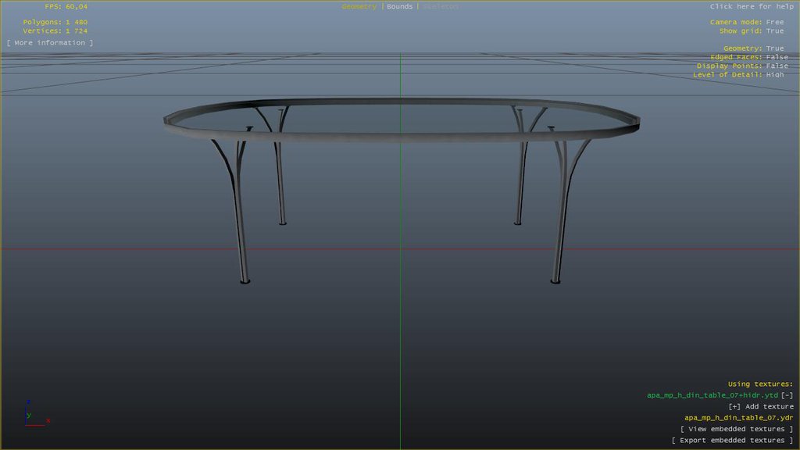Select the apa_mp_h_din_table_07+hidr.ytd texture file
This screenshot has width=800, height=450.
pos(712,395)
